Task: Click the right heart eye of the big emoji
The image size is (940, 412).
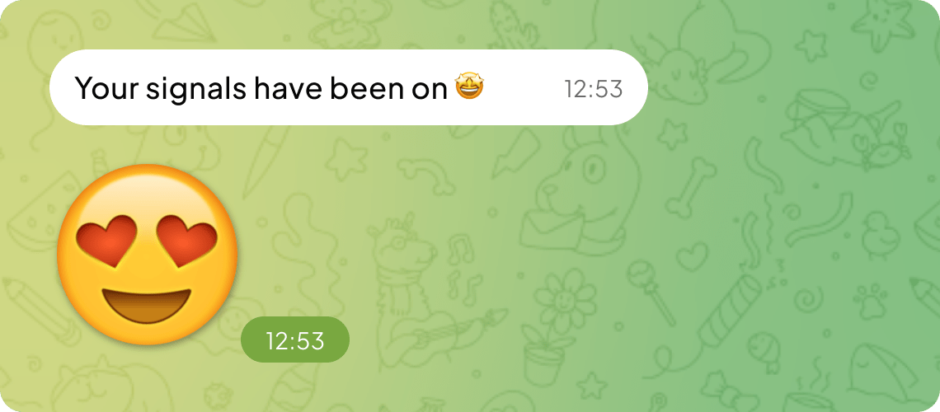Action: (x=186, y=240)
